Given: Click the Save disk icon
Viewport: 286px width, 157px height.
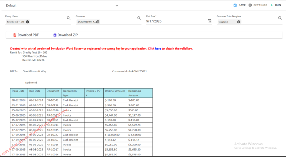Looking at the screenshot, I should pyautogui.click(x=235, y=5).
